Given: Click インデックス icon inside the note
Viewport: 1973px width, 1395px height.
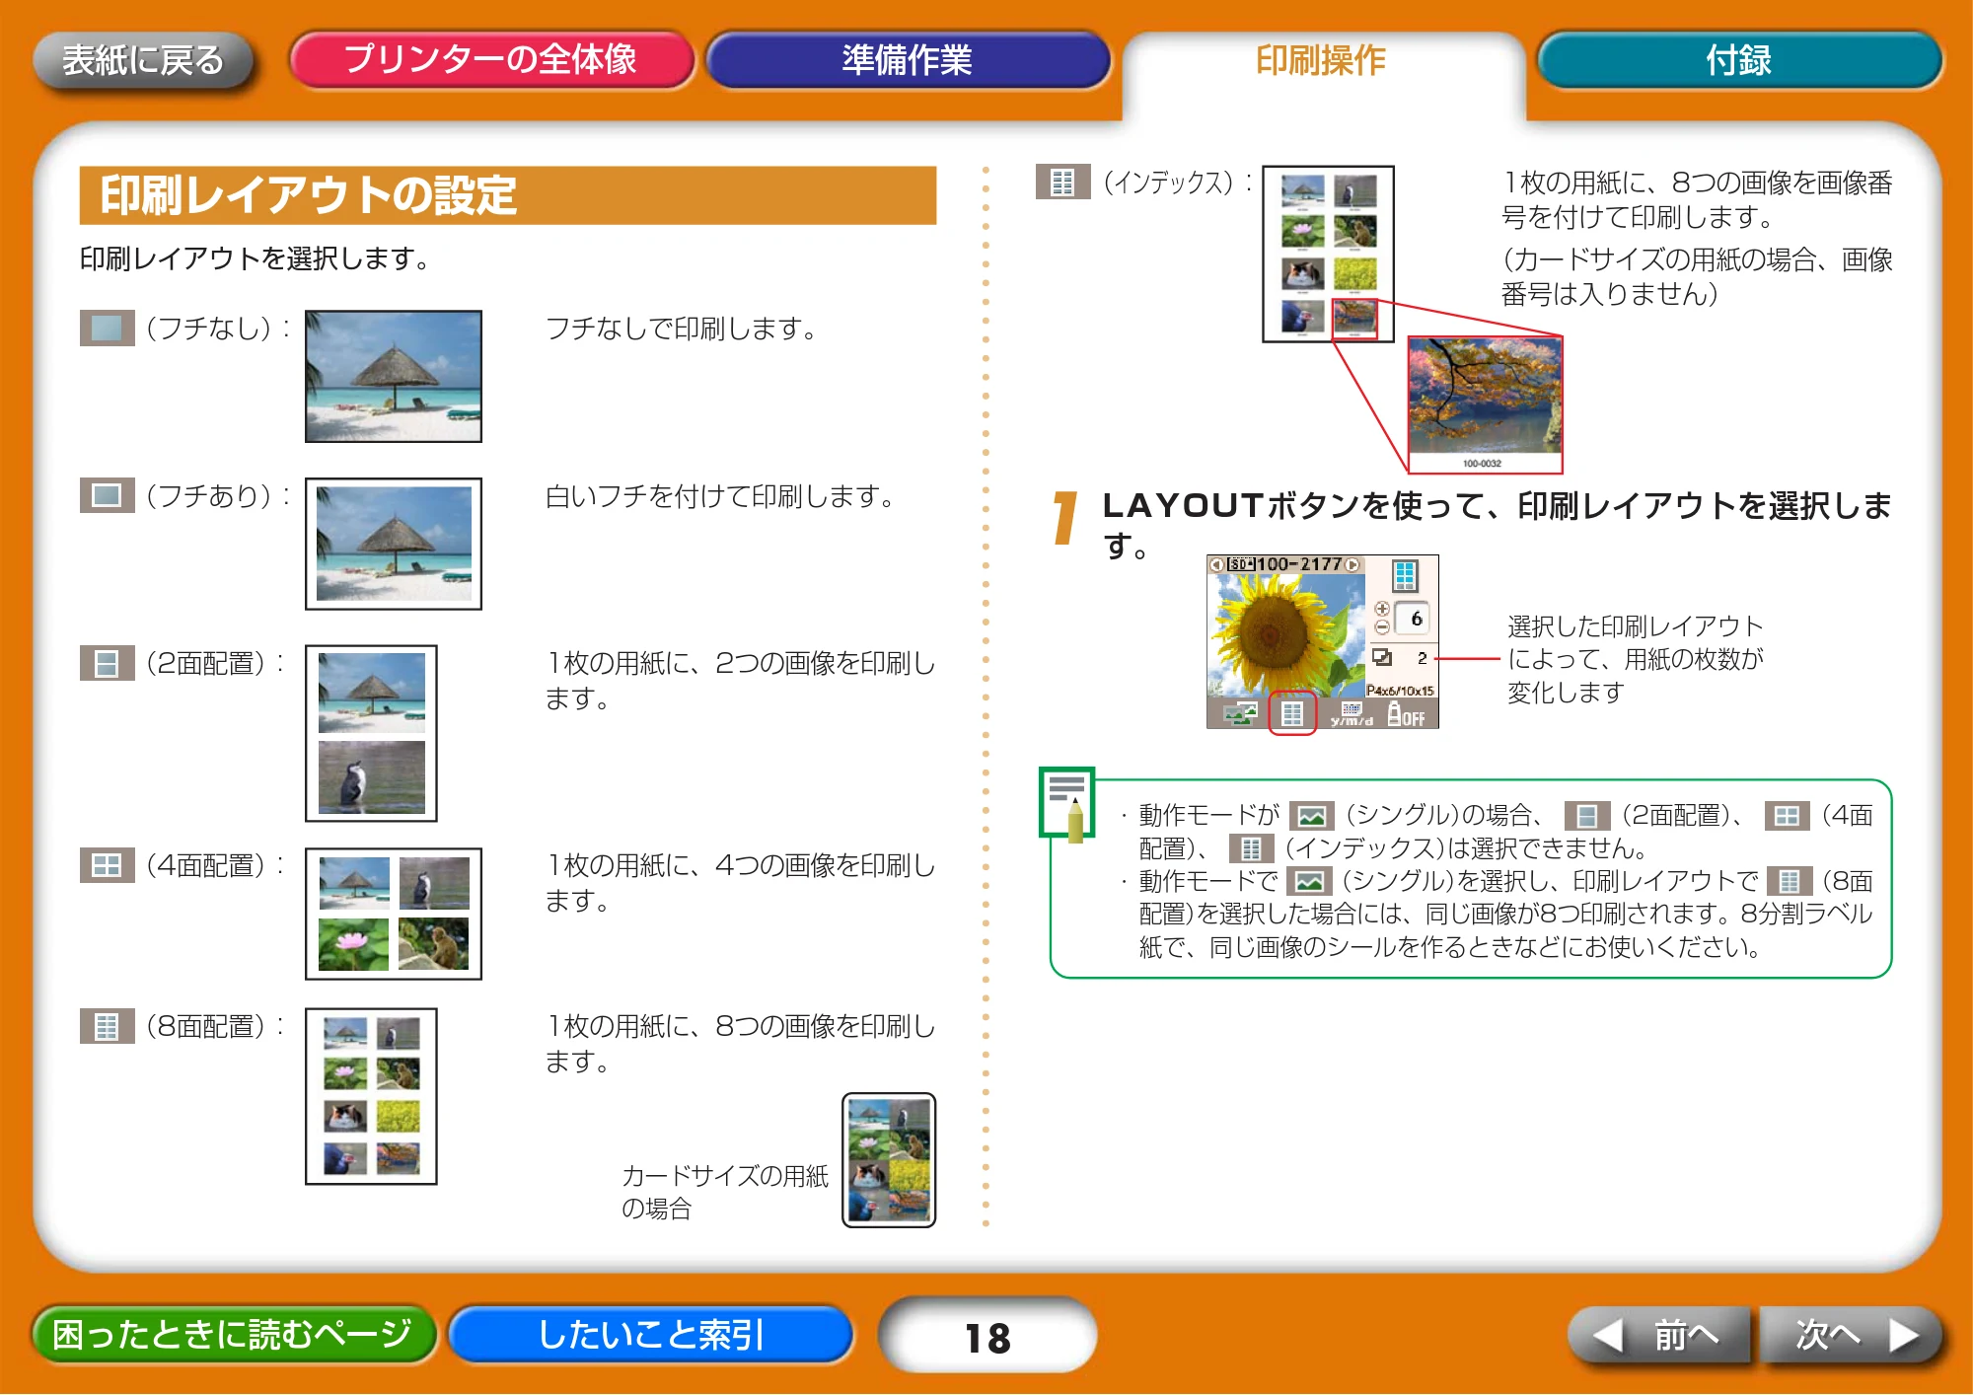Looking at the screenshot, I should [x=1252, y=848].
